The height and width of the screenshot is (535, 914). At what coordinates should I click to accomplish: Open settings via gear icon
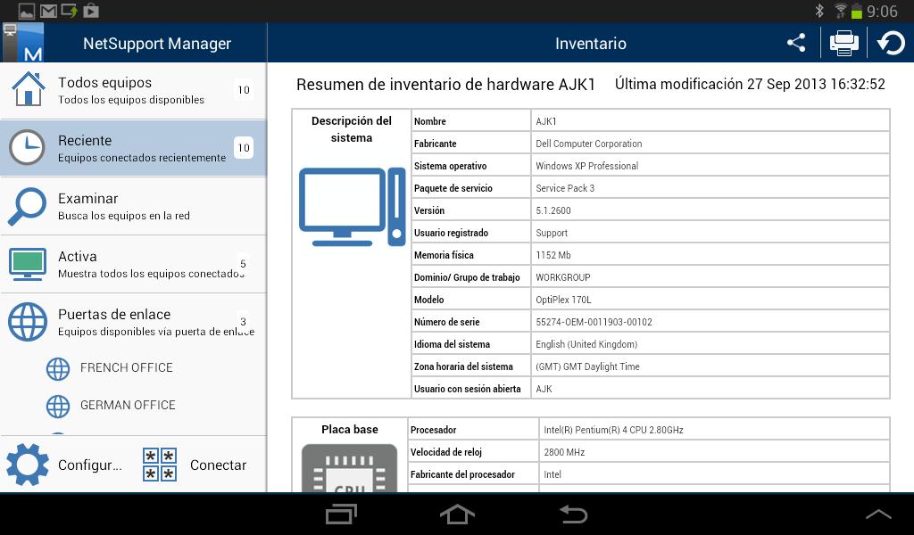28,465
